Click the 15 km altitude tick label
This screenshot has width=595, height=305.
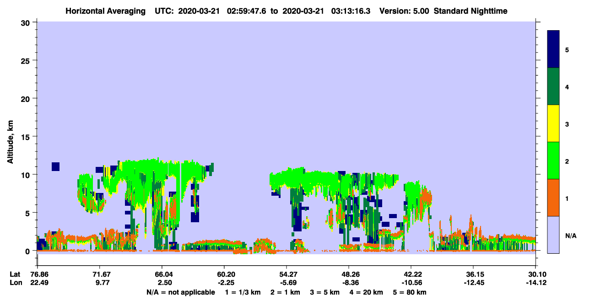27,136
